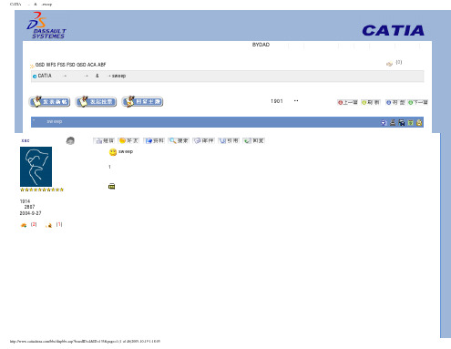Click the 刷新 refresh link
451x349 pixels.
(371, 102)
